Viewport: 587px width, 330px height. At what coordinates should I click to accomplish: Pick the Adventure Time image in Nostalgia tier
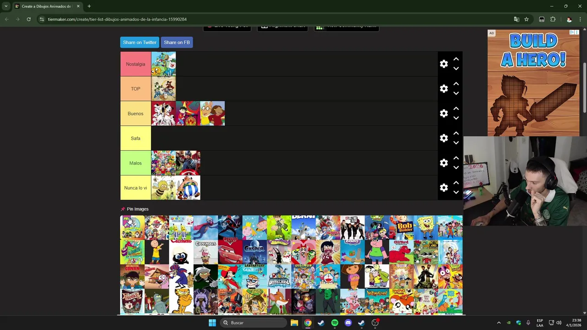pos(163,64)
